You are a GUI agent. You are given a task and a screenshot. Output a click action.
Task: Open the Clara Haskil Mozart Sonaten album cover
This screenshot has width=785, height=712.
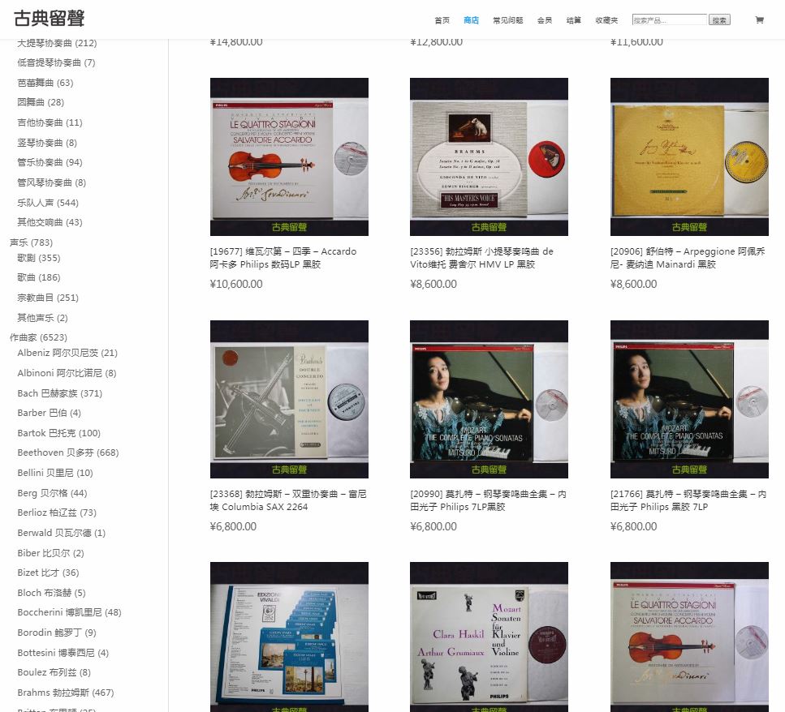coord(489,637)
